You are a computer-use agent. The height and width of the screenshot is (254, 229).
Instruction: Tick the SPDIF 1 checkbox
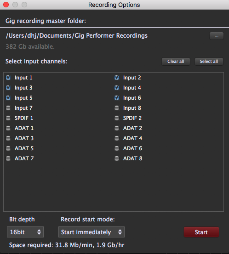tap(8, 118)
